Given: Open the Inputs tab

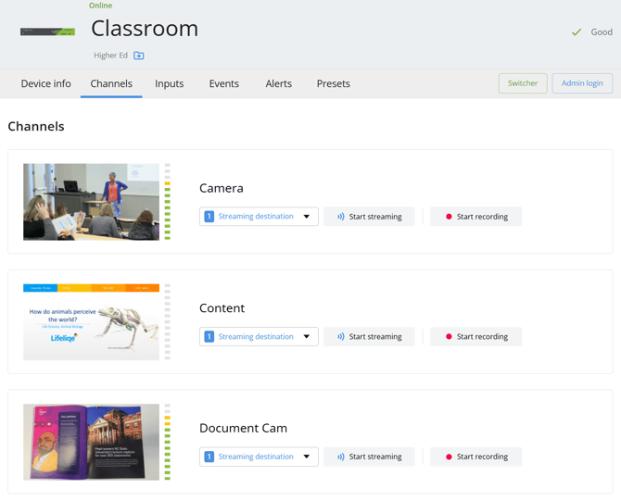Looking at the screenshot, I should 169,83.
